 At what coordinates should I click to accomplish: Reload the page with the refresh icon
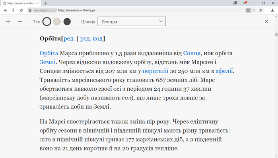[21, 10]
